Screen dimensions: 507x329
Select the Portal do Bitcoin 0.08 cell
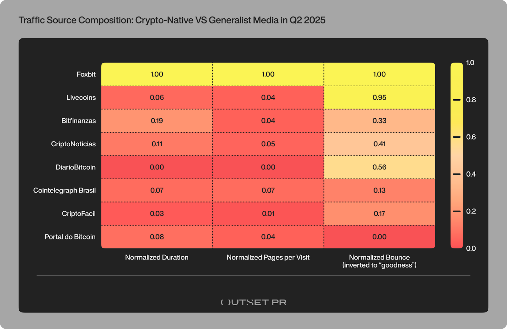[x=157, y=237]
